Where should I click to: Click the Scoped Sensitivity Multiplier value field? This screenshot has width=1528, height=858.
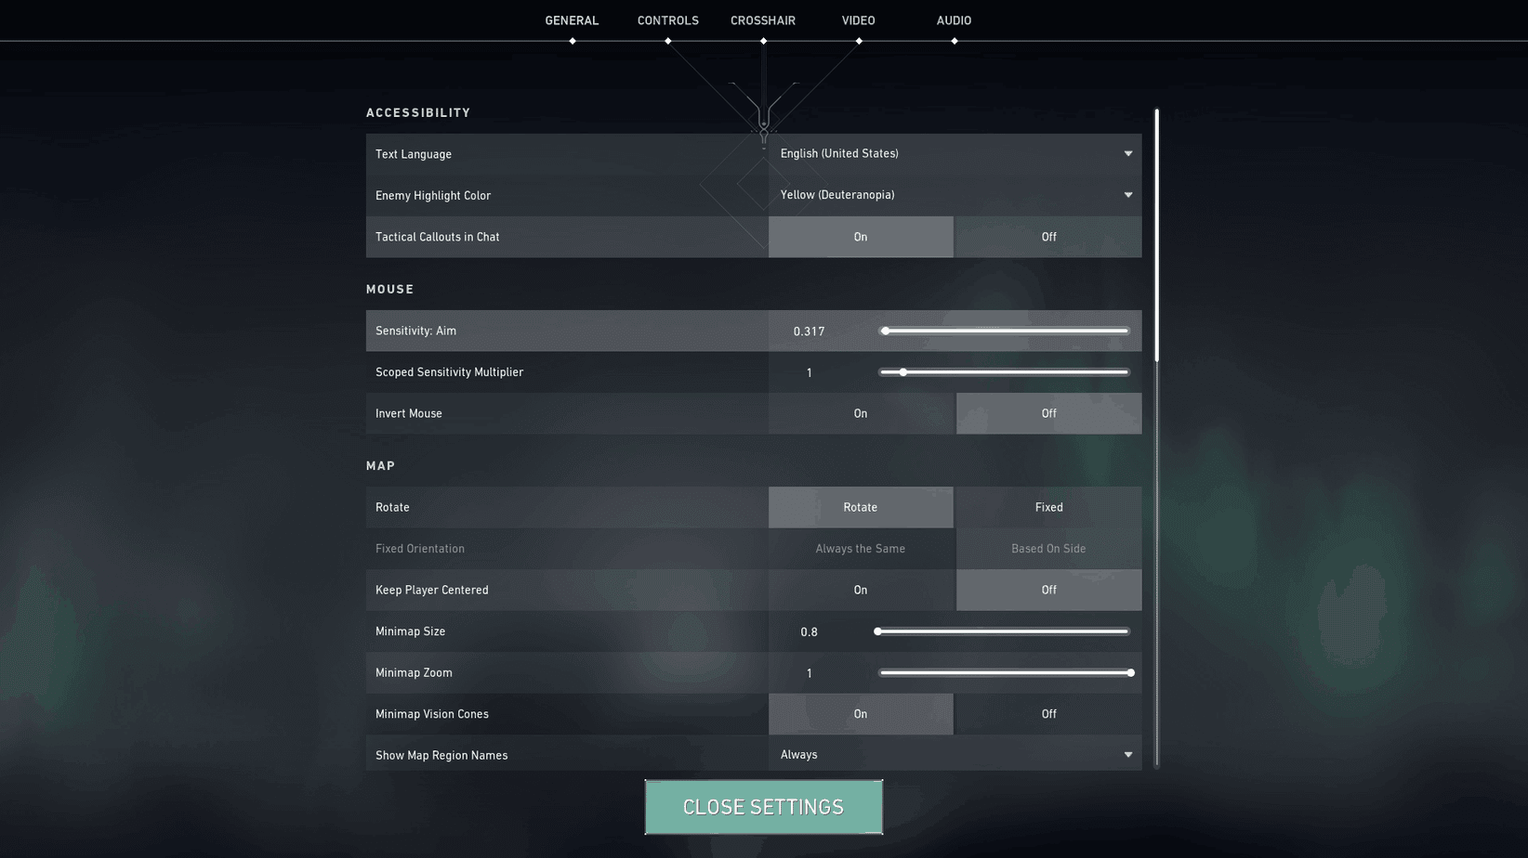pos(809,372)
